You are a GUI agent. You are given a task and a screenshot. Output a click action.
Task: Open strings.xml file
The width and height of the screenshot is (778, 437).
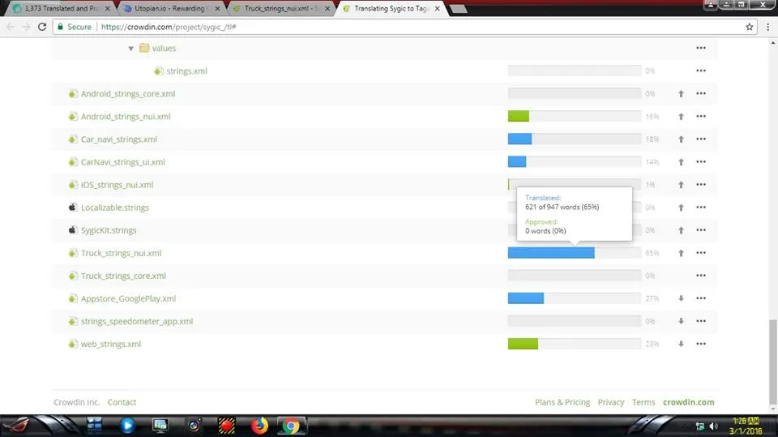pyautogui.click(x=186, y=71)
